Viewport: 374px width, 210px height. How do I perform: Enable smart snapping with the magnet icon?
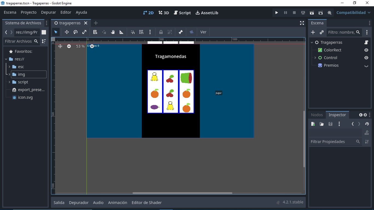coord(133,32)
